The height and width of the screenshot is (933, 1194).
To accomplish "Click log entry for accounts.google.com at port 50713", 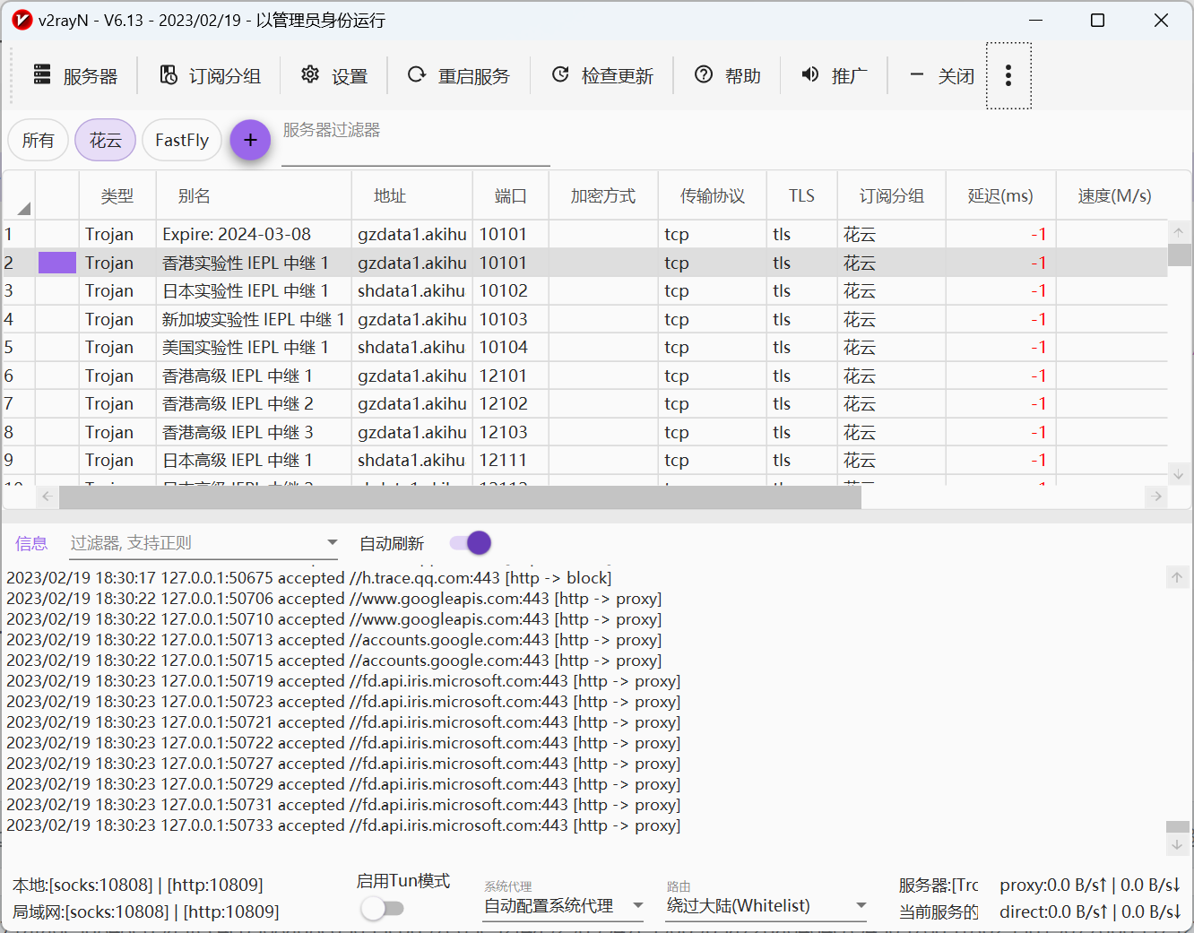I will tap(333, 640).
